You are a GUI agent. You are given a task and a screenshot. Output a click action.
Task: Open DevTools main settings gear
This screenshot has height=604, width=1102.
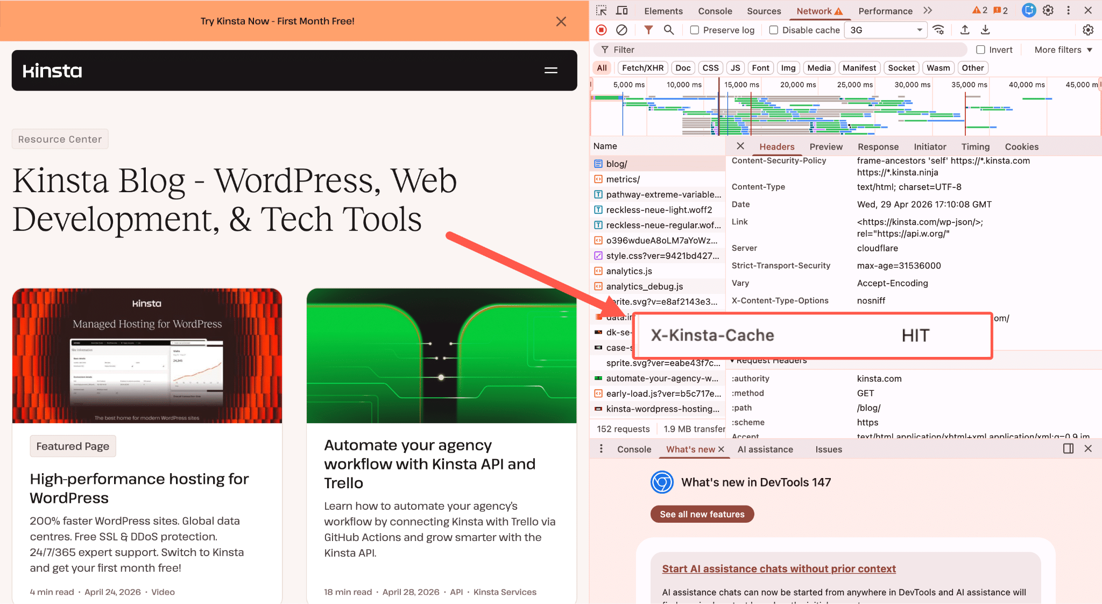[1048, 10]
